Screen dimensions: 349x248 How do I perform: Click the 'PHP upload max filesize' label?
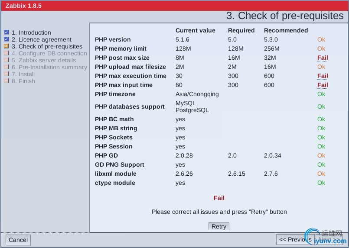click(x=130, y=67)
